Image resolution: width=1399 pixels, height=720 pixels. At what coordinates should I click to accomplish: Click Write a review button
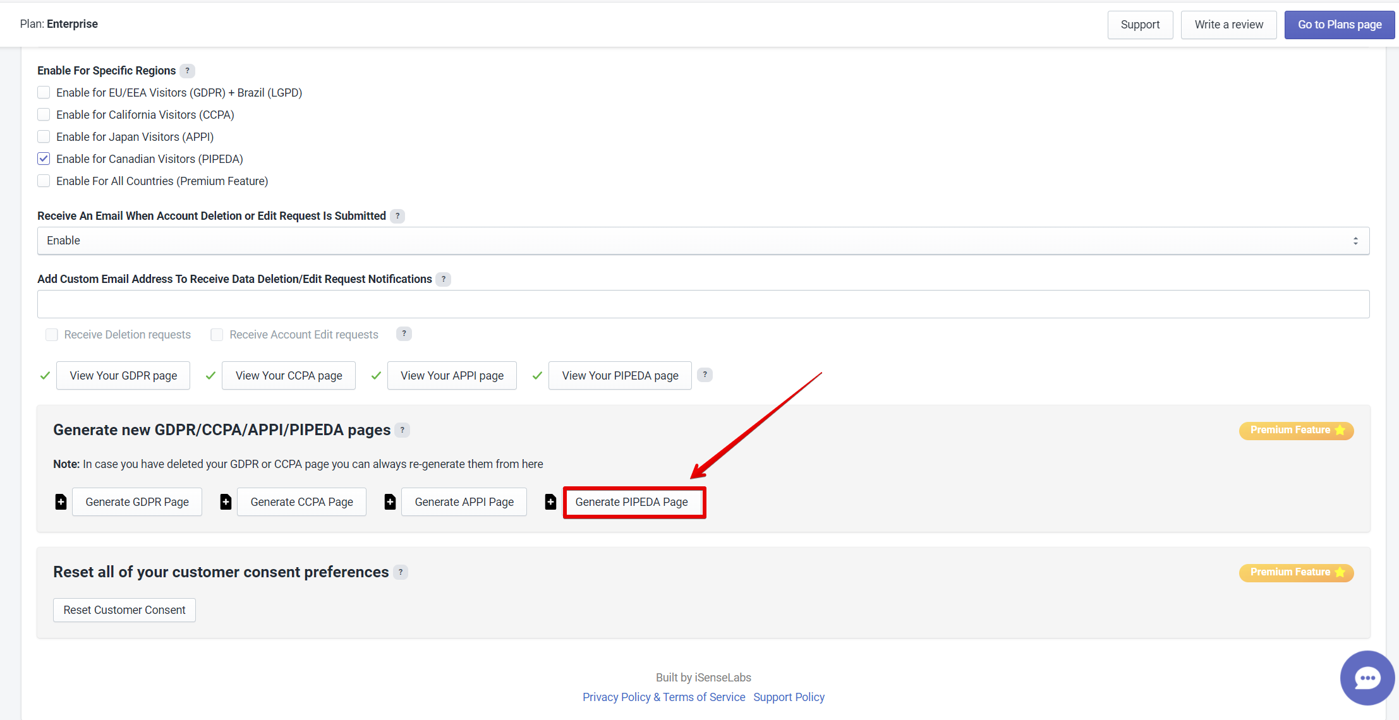point(1228,25)
